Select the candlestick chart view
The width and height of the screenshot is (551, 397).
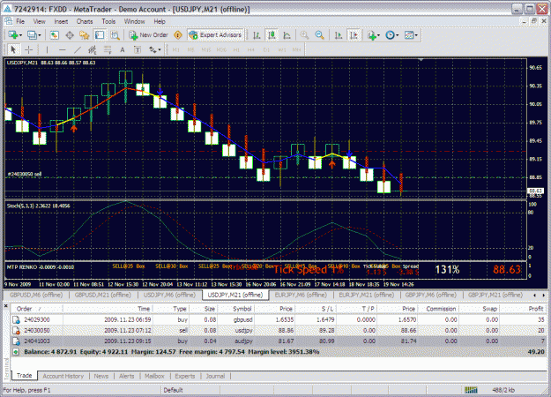click(x=272, y=35)
